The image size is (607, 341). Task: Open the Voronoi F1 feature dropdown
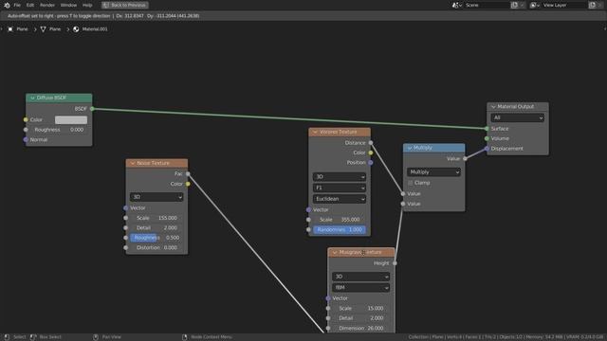pyautogui.click(x=340, y=188)
